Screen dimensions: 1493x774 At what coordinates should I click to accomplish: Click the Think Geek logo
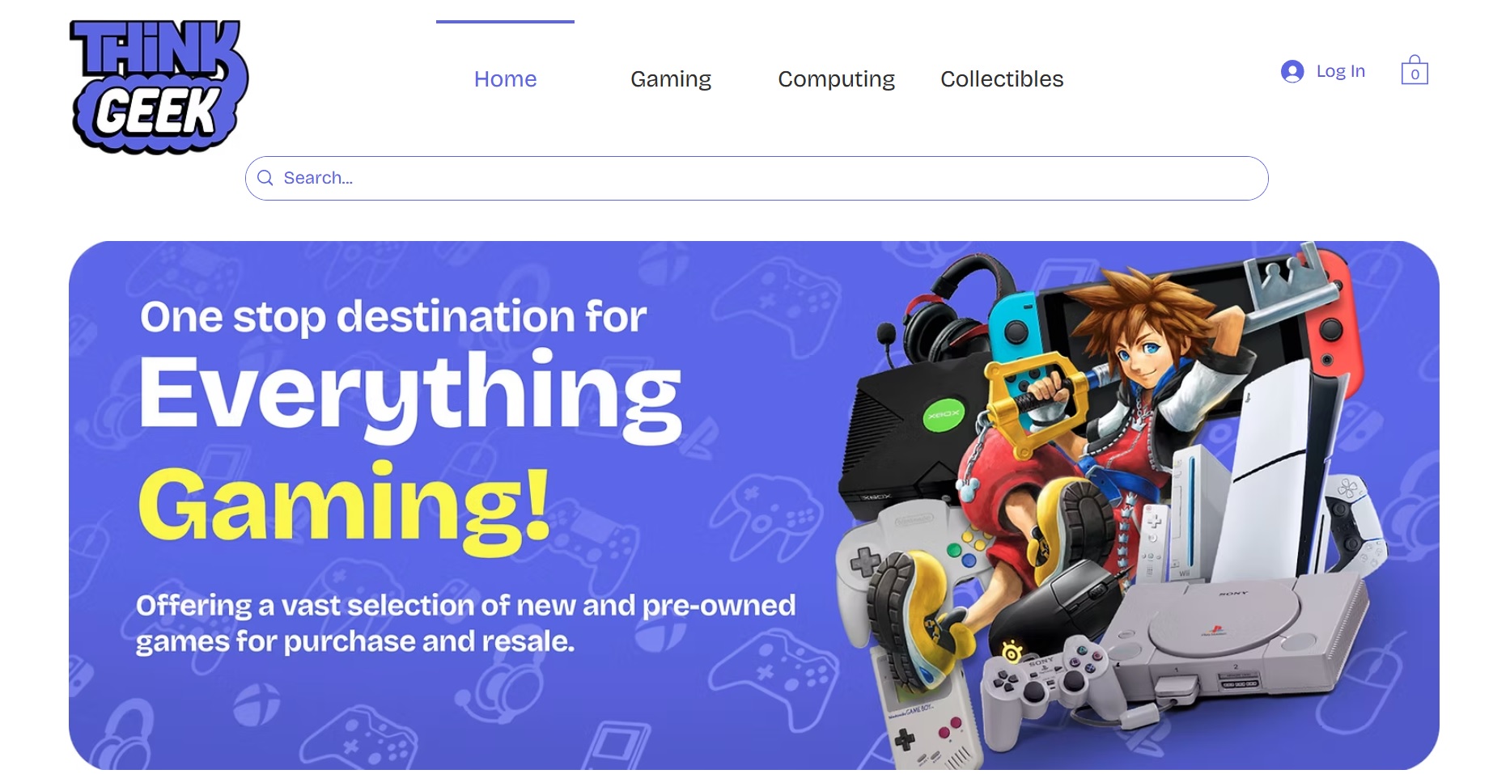[159, 87]
